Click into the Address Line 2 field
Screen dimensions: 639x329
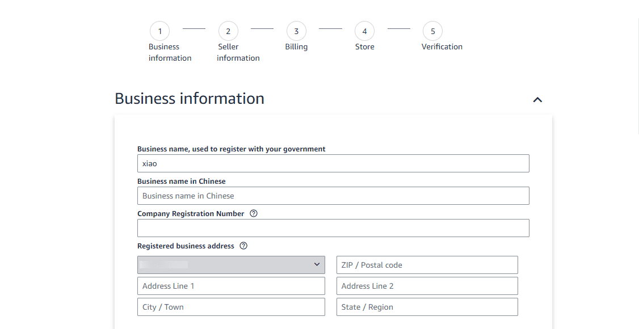(427, 286)
